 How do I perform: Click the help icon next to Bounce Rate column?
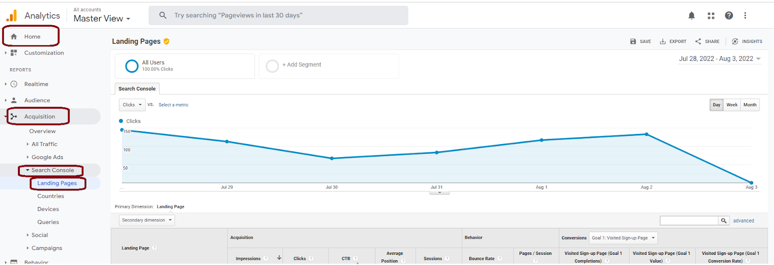(x=500, y=259)
